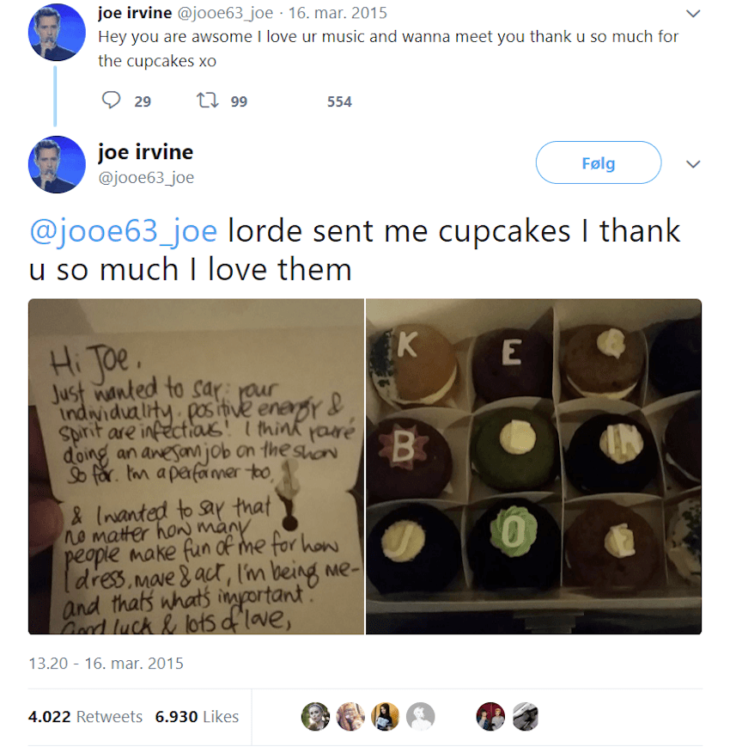This screenshot has height=753, width=730.
Task: Click the blue @jooe63_joe mention in the tweet text
Action: pyautogui.click(x=123, y=231)
